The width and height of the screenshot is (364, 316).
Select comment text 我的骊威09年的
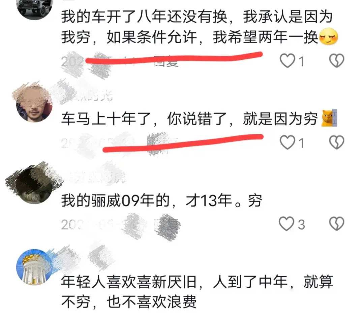coord(115,200)
